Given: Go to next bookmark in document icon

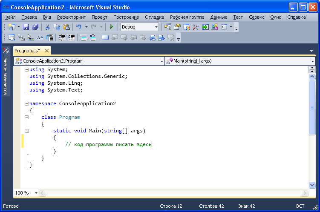Looking at the screenshot, I should click(161, 37).
